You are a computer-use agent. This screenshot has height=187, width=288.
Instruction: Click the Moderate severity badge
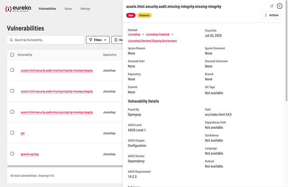[x=144, y=15]
